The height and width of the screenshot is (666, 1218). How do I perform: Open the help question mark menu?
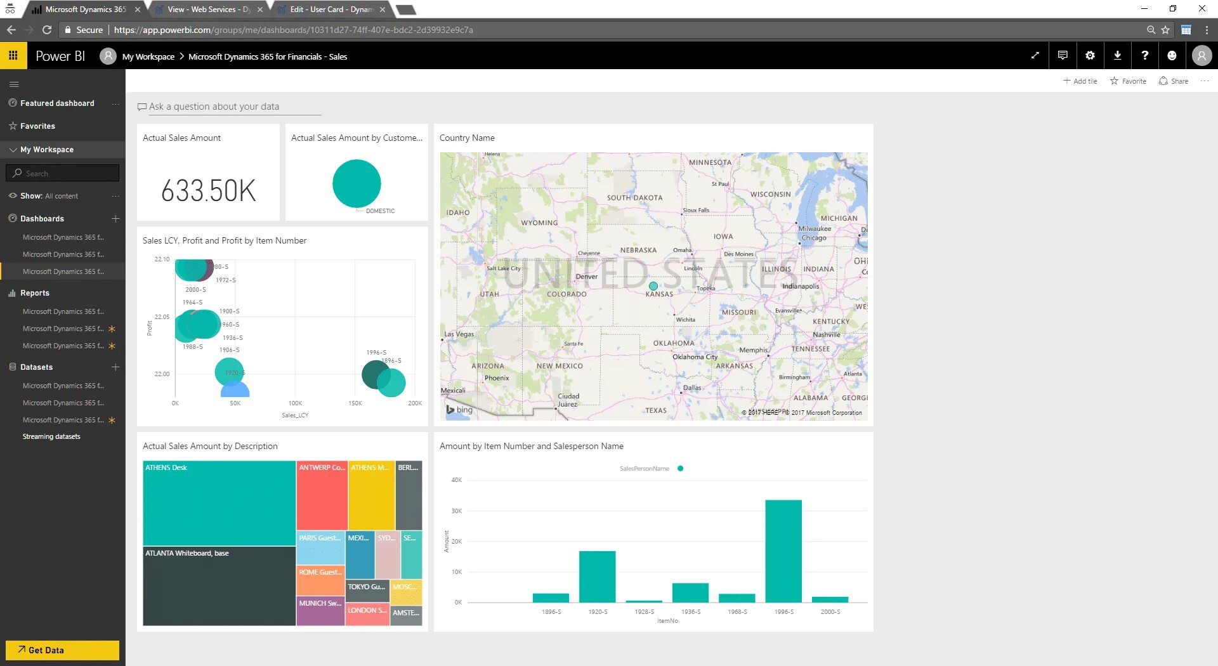point(1144,56)
